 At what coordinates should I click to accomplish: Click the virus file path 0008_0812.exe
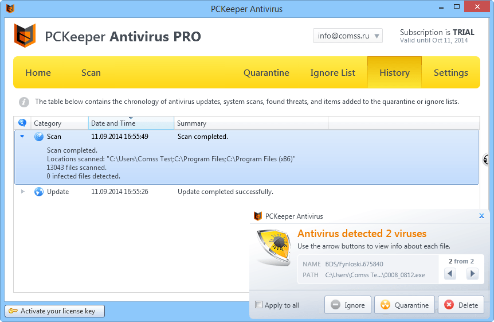pyautogui.click(x=375, y=275)
